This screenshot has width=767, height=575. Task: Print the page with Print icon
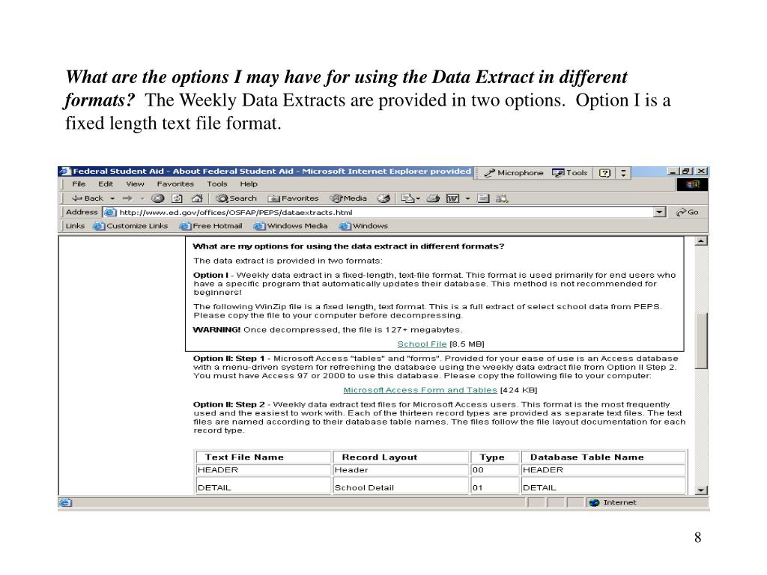tap(433, 198)
